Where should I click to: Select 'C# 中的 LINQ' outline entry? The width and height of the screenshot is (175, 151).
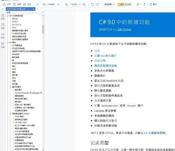pos(21,123)
